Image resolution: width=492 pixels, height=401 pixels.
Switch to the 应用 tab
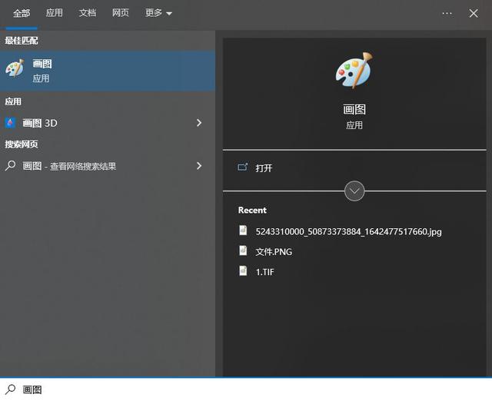55,13
